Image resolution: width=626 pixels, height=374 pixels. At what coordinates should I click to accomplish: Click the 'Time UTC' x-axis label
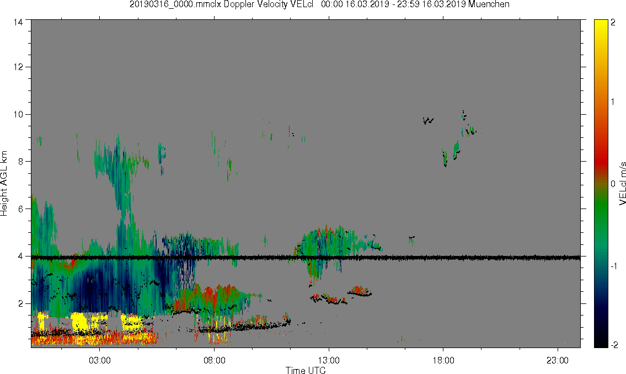pyautogui.click(x=306, y=370)
